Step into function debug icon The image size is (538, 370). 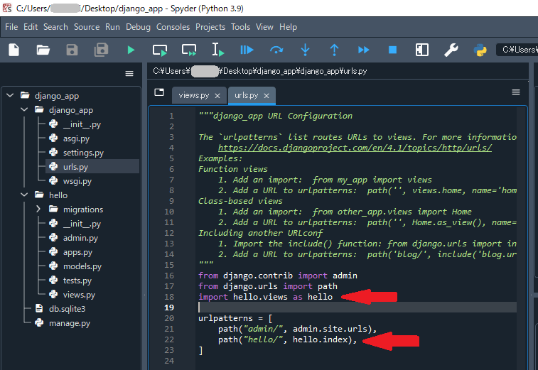pos(305,50)
